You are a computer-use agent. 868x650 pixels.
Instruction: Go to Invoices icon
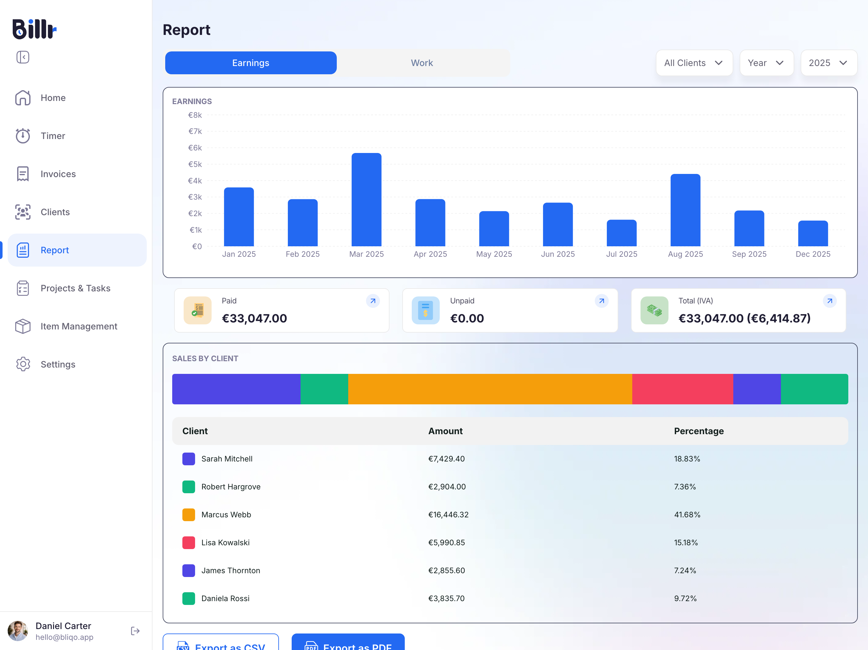point(23,174)
